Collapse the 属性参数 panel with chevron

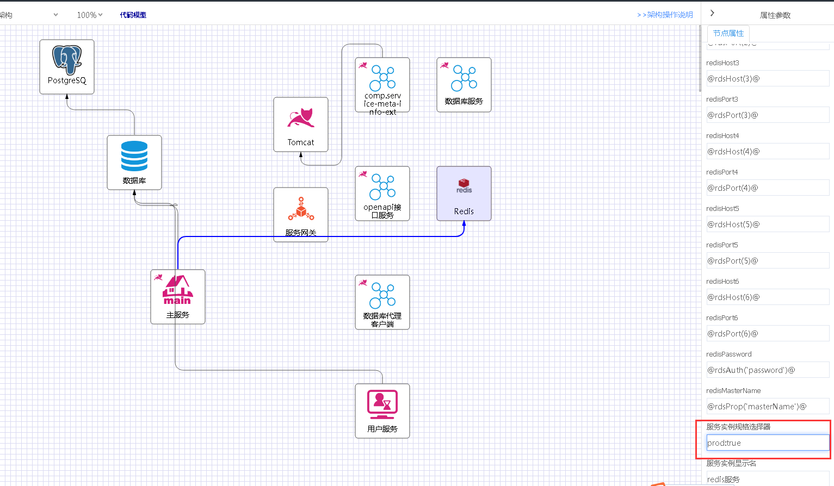712,13
